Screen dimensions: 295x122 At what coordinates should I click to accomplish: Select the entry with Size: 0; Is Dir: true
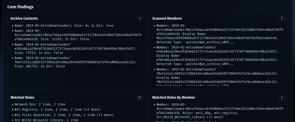coord(64,26)
